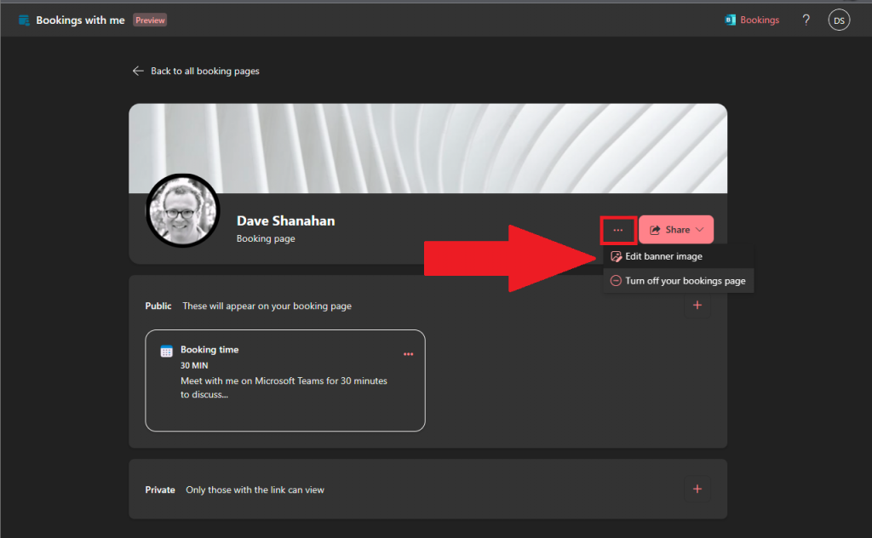Click the Preview badge
The width and height of the screenshot is (872, 538).
(x=150, y=20)
